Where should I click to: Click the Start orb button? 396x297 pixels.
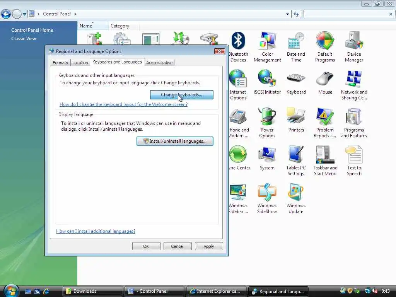click(11, 290)
